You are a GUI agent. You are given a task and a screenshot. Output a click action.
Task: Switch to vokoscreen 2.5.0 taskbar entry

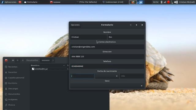click(113, 2)
